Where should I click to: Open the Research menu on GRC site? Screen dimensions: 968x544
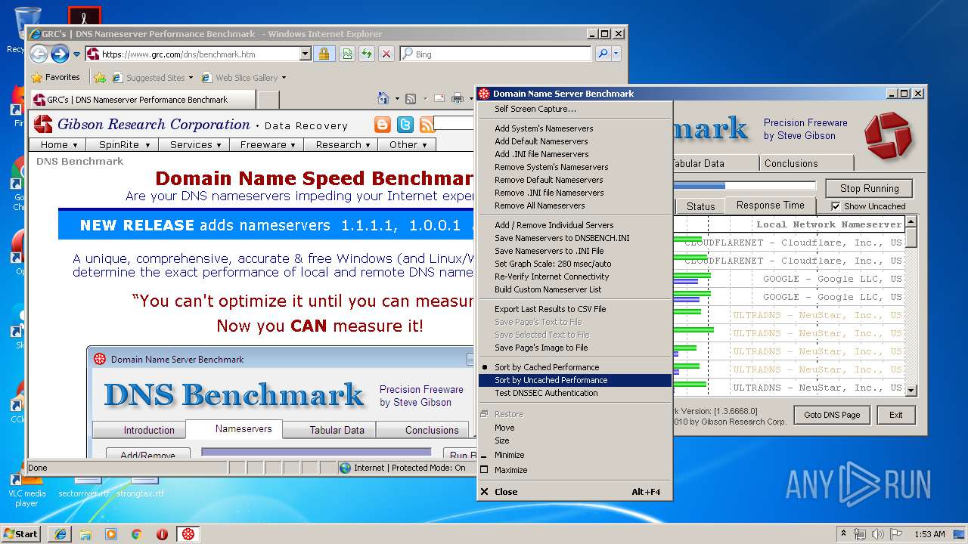343,144
